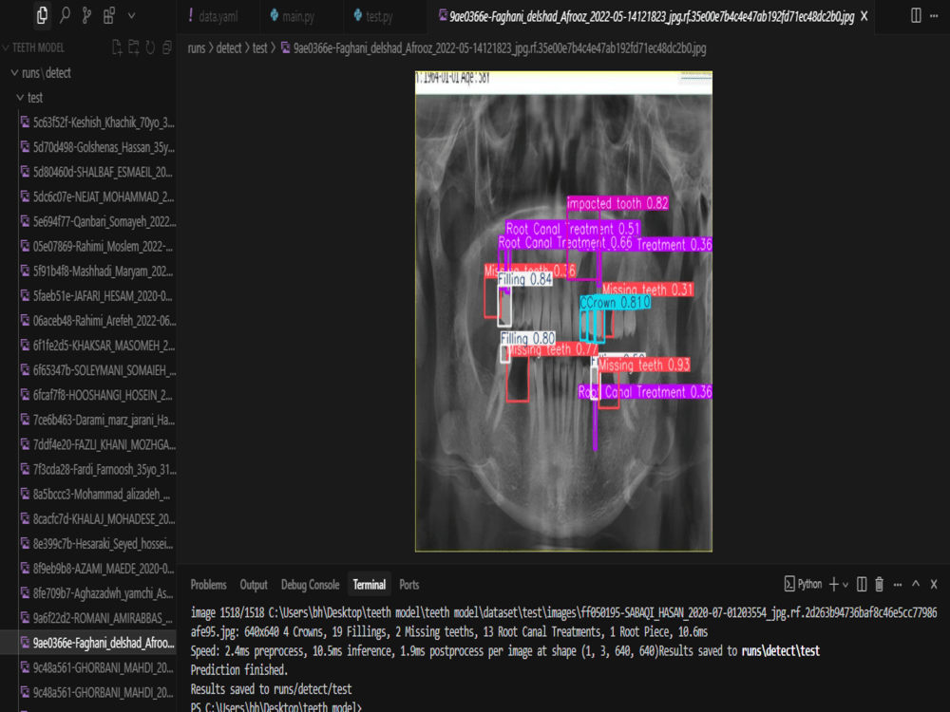The height and width of the screenshot is (712, 950).
Task: Click the X-ray detection image preview
Action: click(563, 311)
